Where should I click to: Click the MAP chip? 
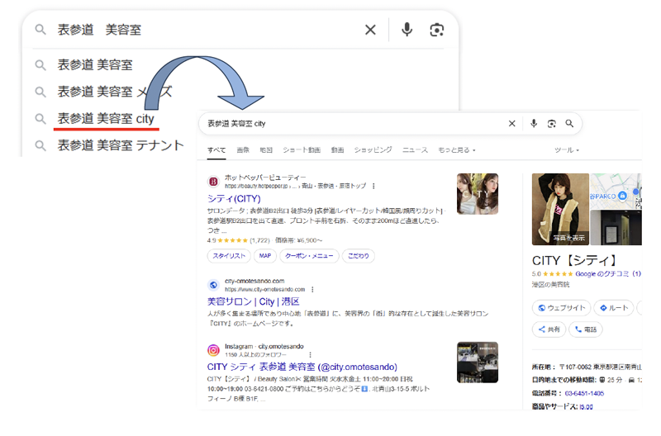tap(265, 256)
